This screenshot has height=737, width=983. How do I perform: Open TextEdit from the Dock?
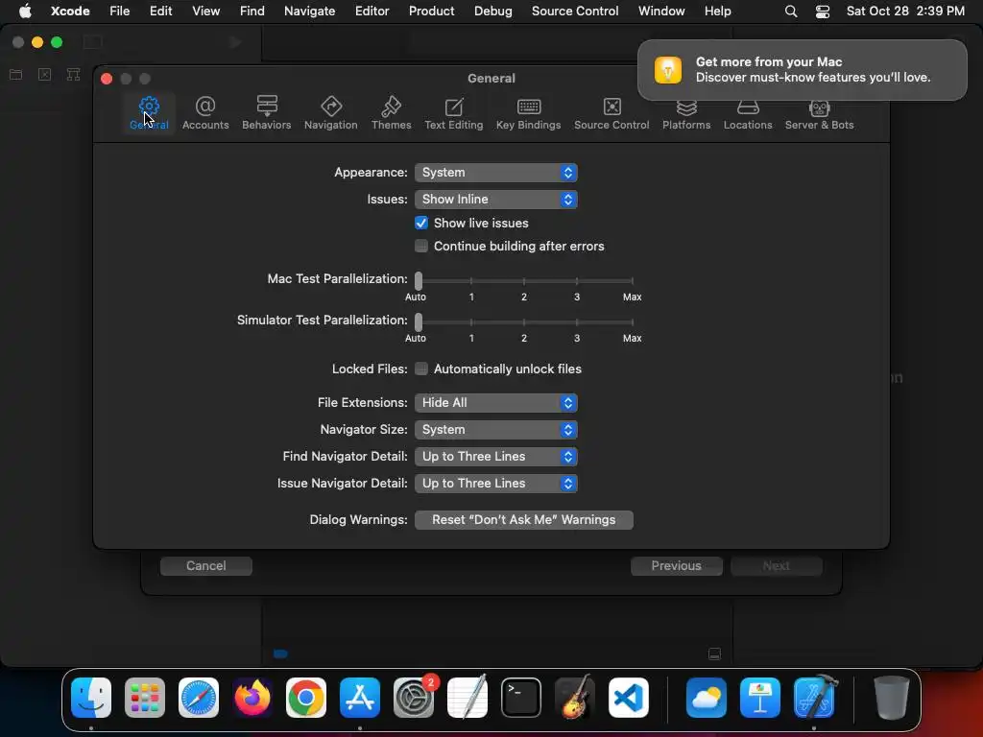(x=468, y=698)
